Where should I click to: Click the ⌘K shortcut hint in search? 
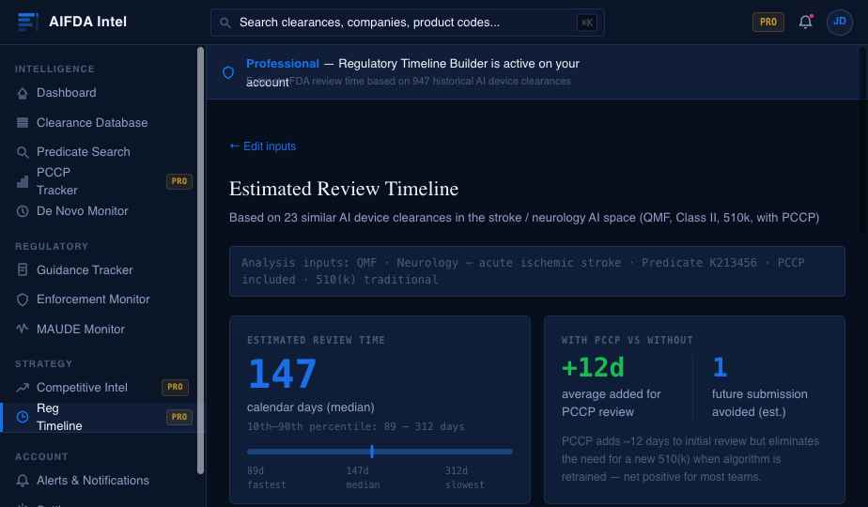tap(587, 23)
